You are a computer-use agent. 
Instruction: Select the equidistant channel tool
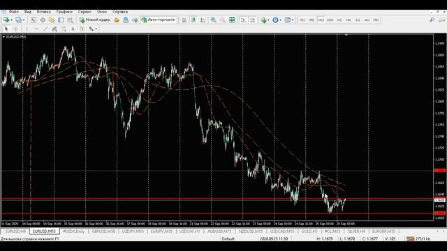[x=54, y=29]
